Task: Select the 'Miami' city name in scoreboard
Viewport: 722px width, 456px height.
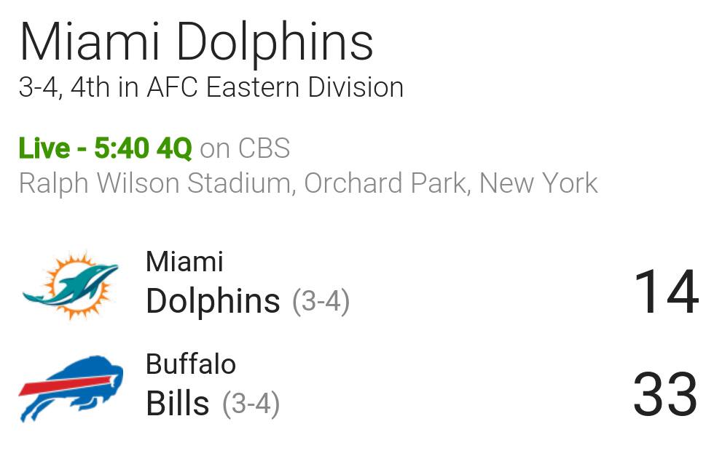Action: coord(184,262)
